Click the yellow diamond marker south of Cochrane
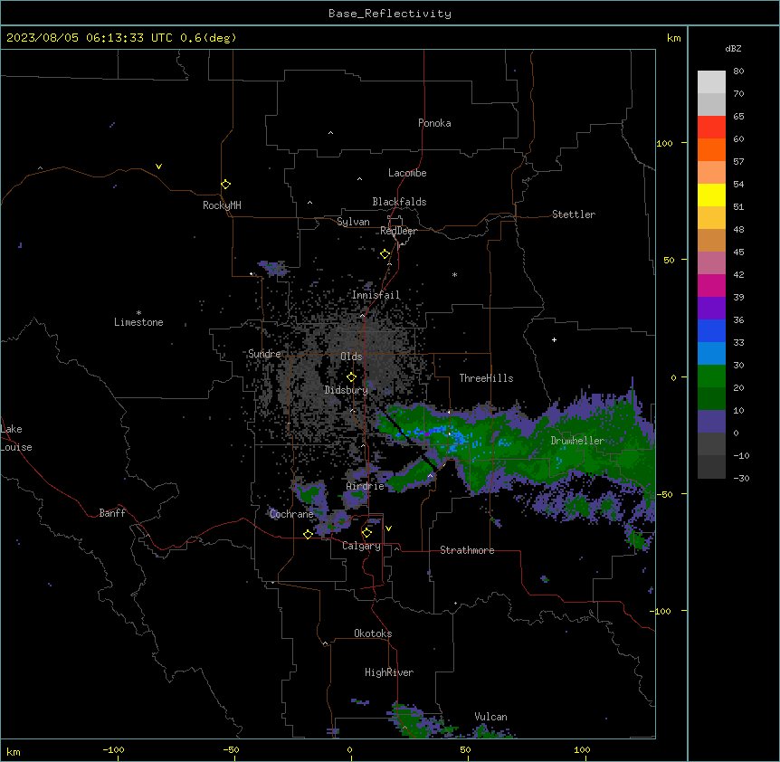Screen dimensions: 780x762 tap(308, 534)
